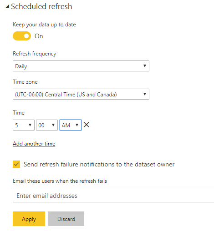Click the Scheduled refresh heading text
This screenshot has height=231, width=214.
41,6
